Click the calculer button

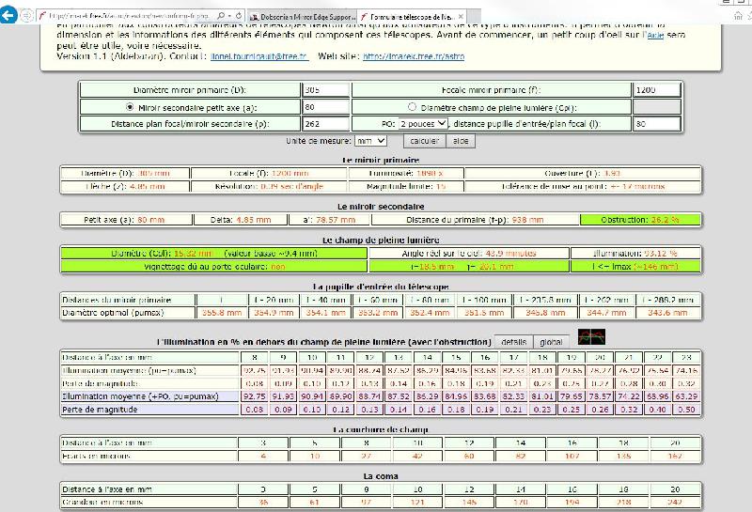coord(425,141)
